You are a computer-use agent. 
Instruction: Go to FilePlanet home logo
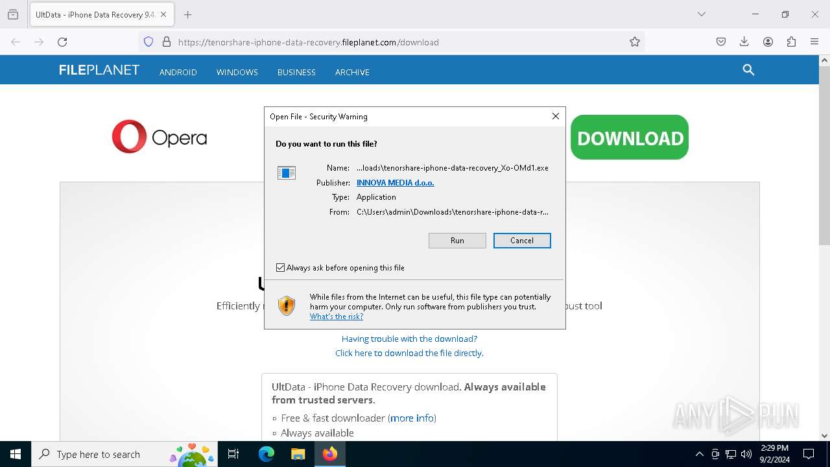tap(99, 70)
